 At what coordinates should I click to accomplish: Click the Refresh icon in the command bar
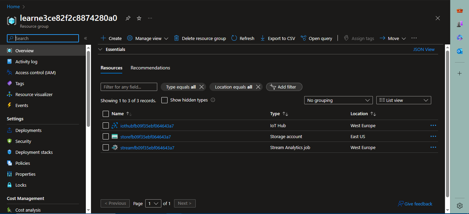click(x=233, y=38)
